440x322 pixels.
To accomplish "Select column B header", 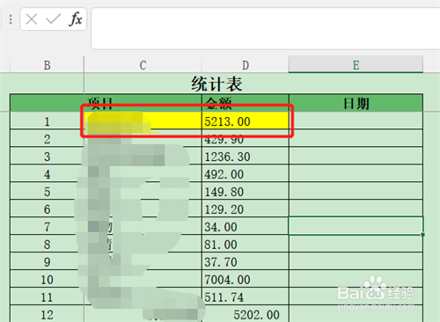I will 47,65.
